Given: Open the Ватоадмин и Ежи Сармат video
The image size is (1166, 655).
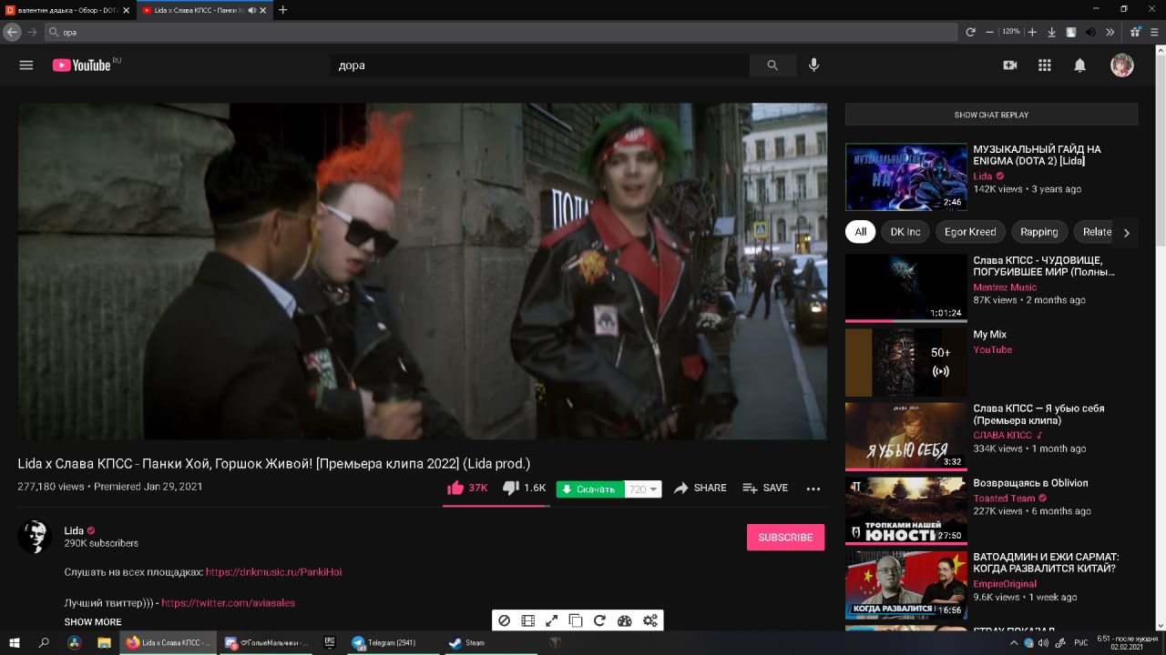Looking at the screenshot, I should [1046, 563].
